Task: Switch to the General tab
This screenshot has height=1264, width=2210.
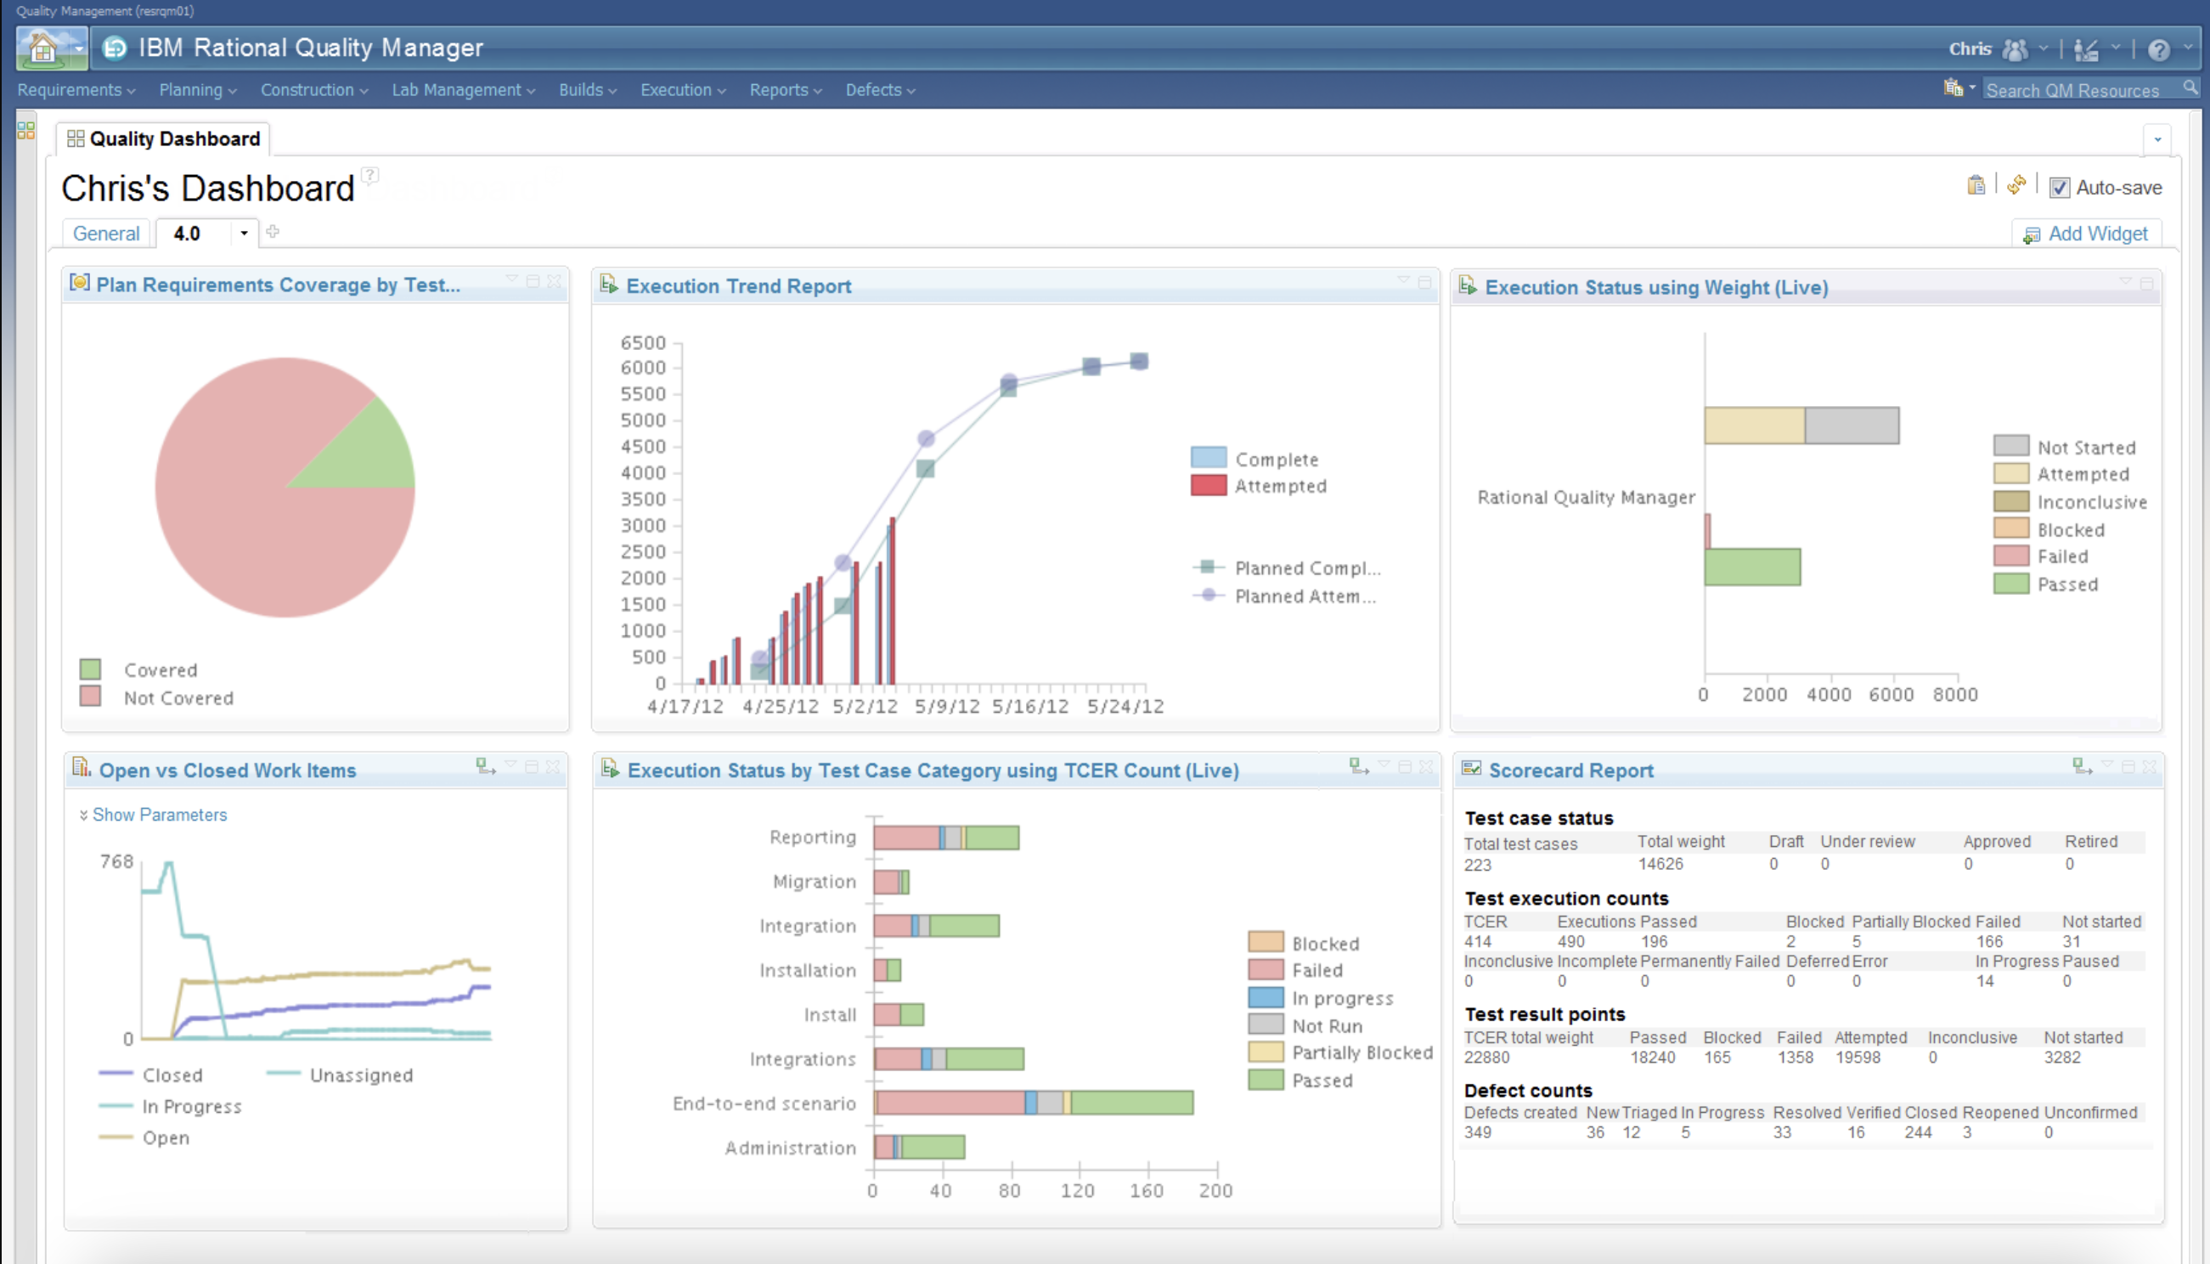Action: (106, 234)
